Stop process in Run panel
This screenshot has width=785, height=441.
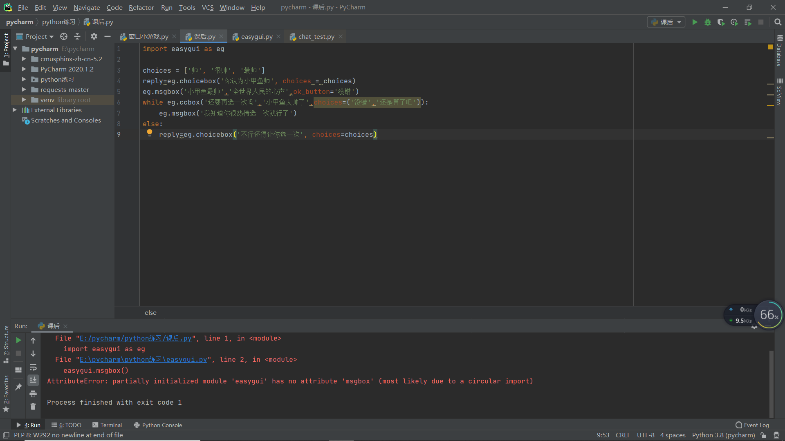pyautogui.click(x=18, y=353)
